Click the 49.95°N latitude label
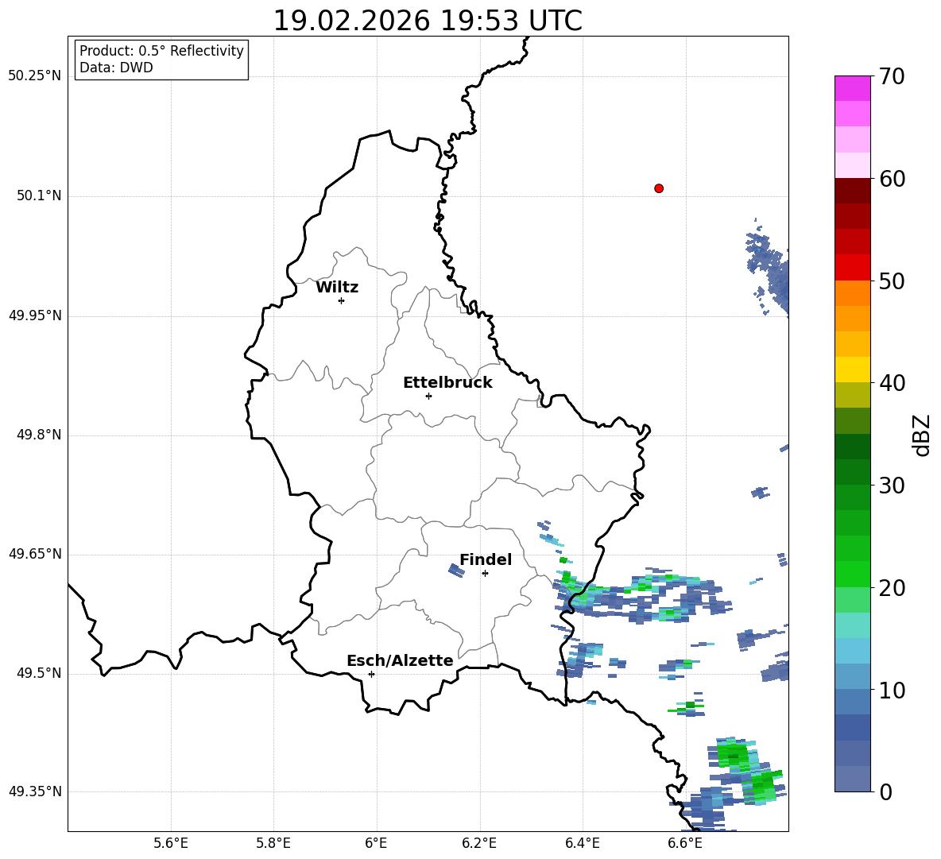 (x=35, y=315)
